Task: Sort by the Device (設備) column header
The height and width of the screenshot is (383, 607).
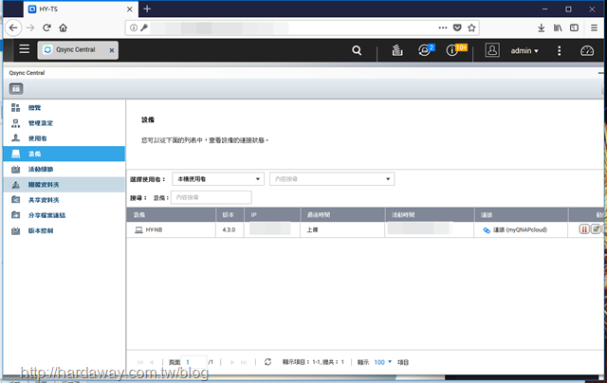Action: click(x=171, y=214)
